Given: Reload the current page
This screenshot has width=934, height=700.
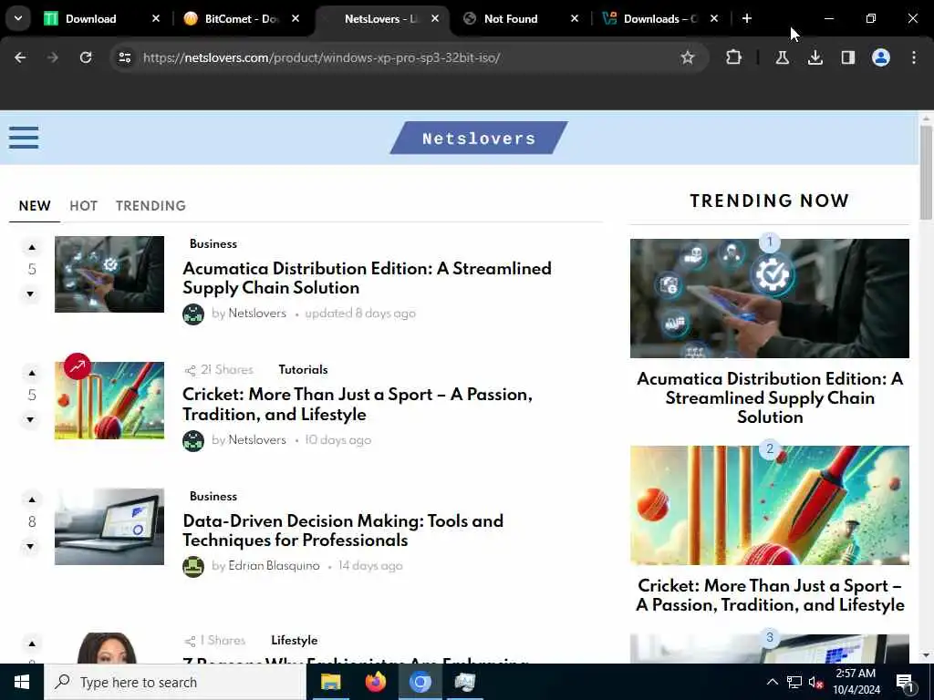Looking at the screenshot, I should 86,57.
